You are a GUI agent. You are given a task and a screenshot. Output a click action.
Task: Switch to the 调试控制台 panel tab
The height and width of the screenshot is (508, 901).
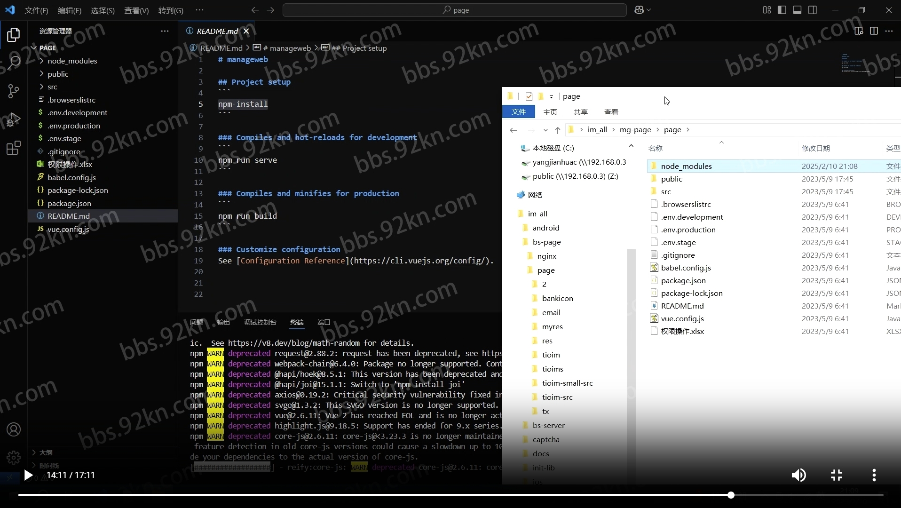[x=260, y=322]
